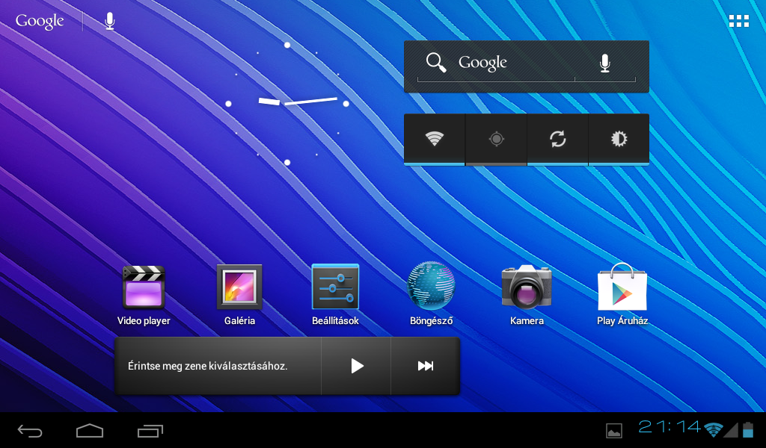
Task: Toggle Wi-Fi in the power control widget
Action: point(435,140)
